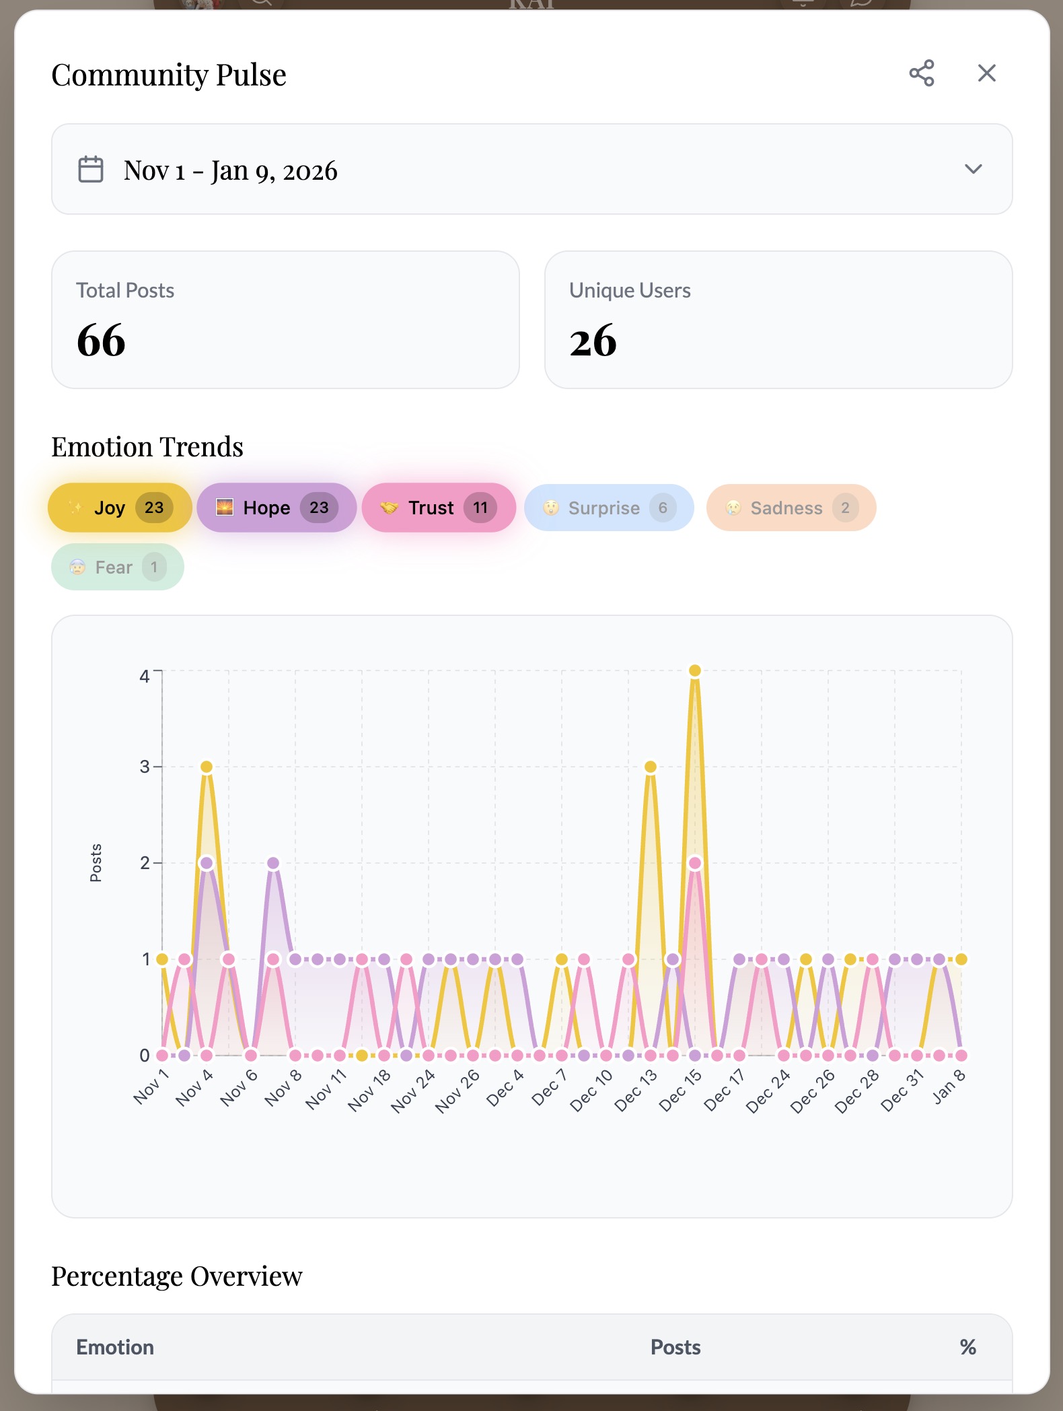Show Sadness in the trends chart
The image size is (1063, 1411).
(791, 508)
